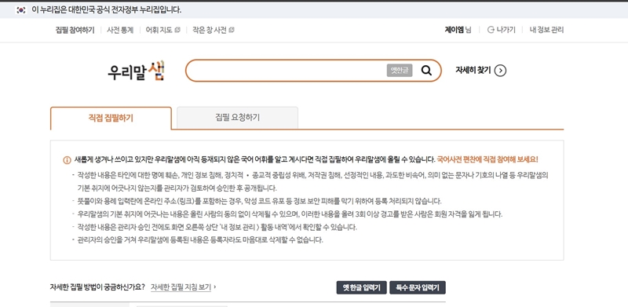Open 작은 창 사전 link
The width and height of the screenshot is (628, 307).
click(x=213, y=30)
